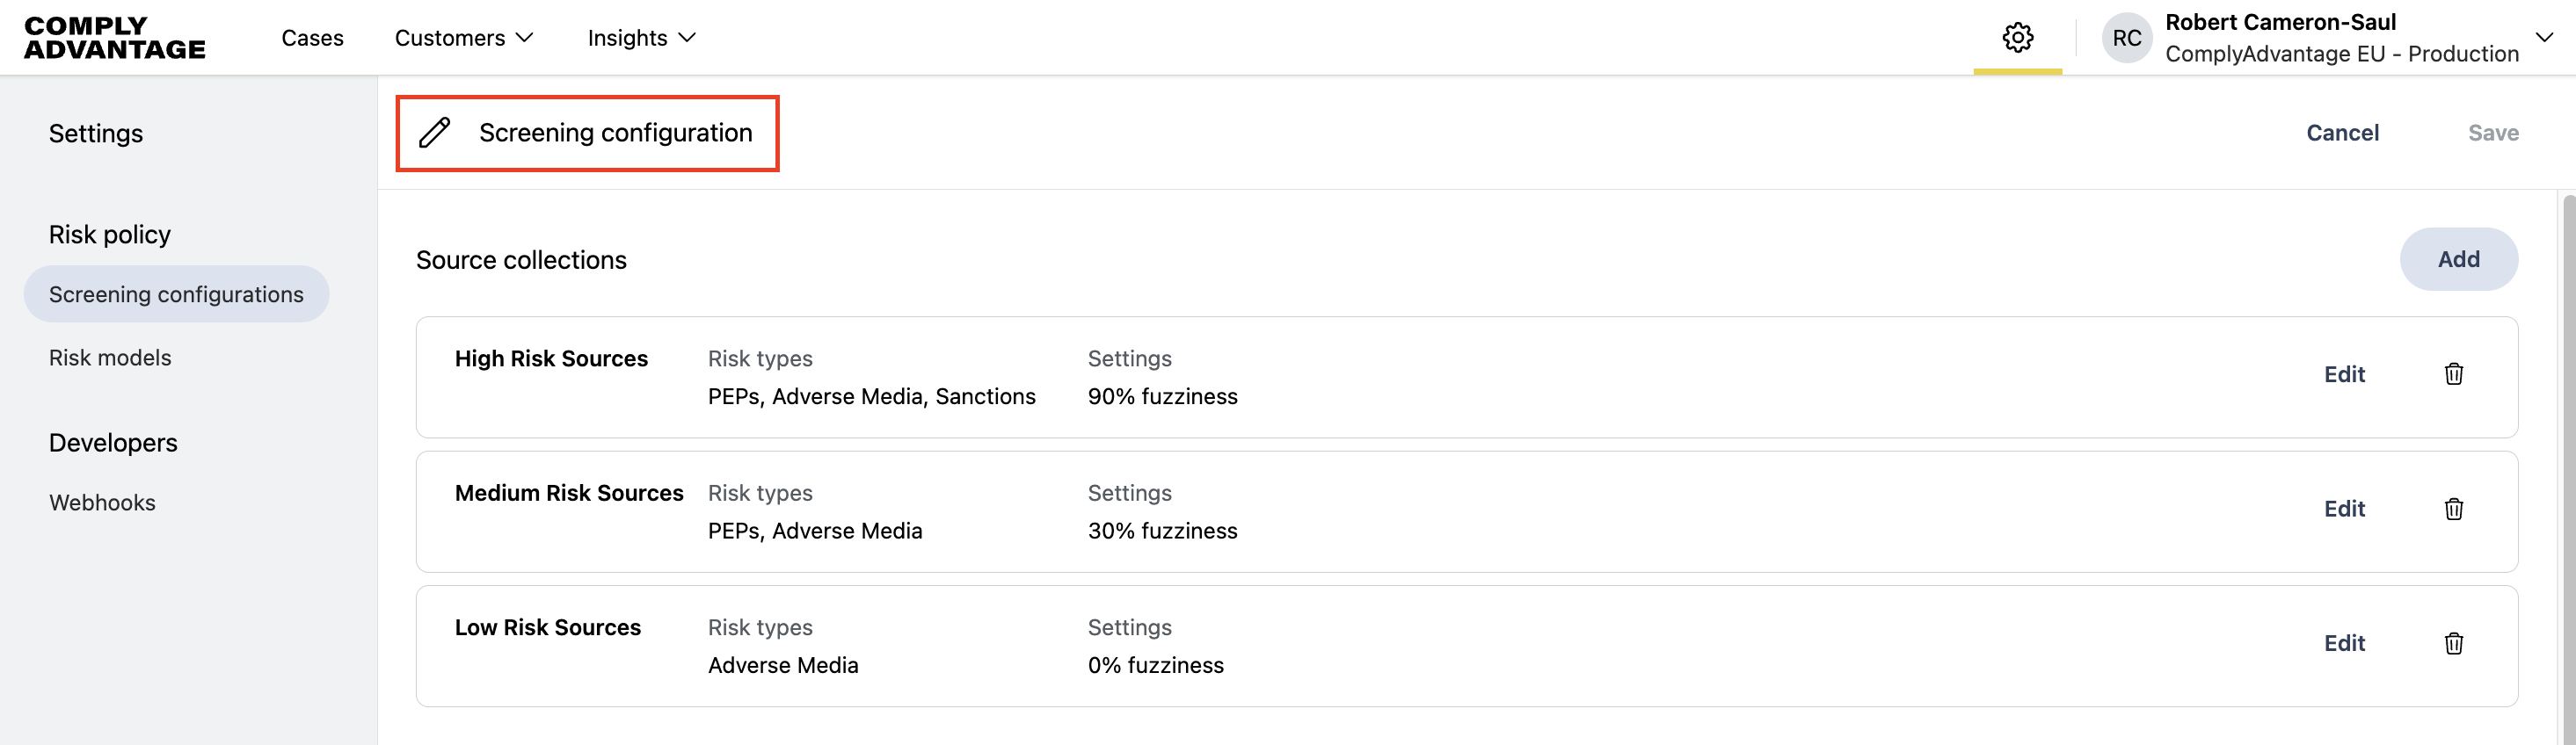This screenshot has height=745, width=2576.
Task: Save the screening configuration
Action: (2492, 133)
